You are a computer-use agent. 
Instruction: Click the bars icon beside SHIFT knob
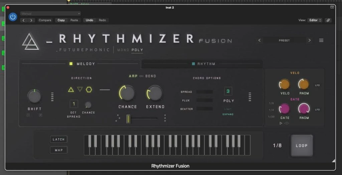coord(52,97)
